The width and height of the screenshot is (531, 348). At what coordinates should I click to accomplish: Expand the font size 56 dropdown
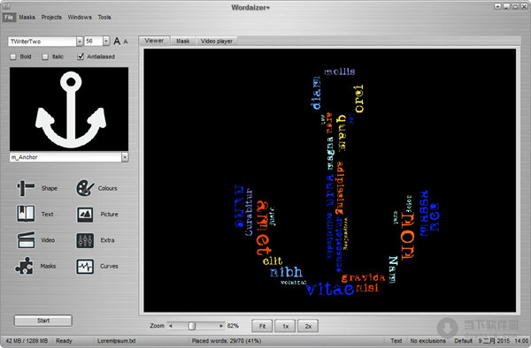tap(106, 42)
